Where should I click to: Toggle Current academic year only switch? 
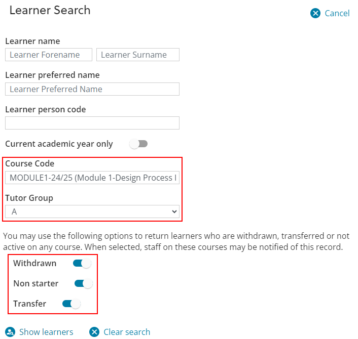pyautogui.click(x=138, y=144)
